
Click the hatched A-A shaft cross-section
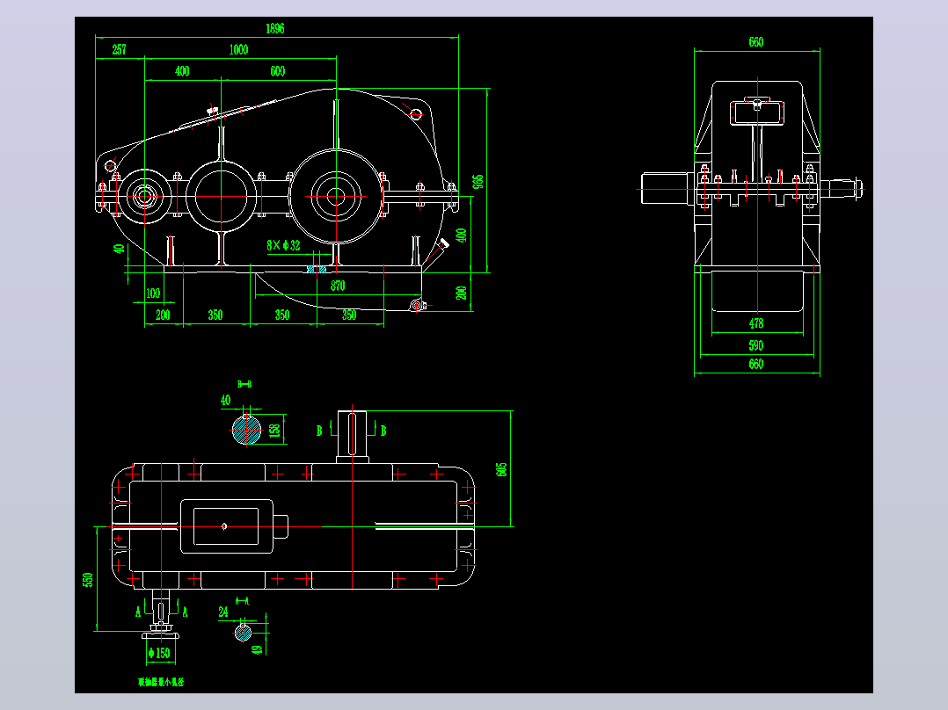[x=243, y=633]
